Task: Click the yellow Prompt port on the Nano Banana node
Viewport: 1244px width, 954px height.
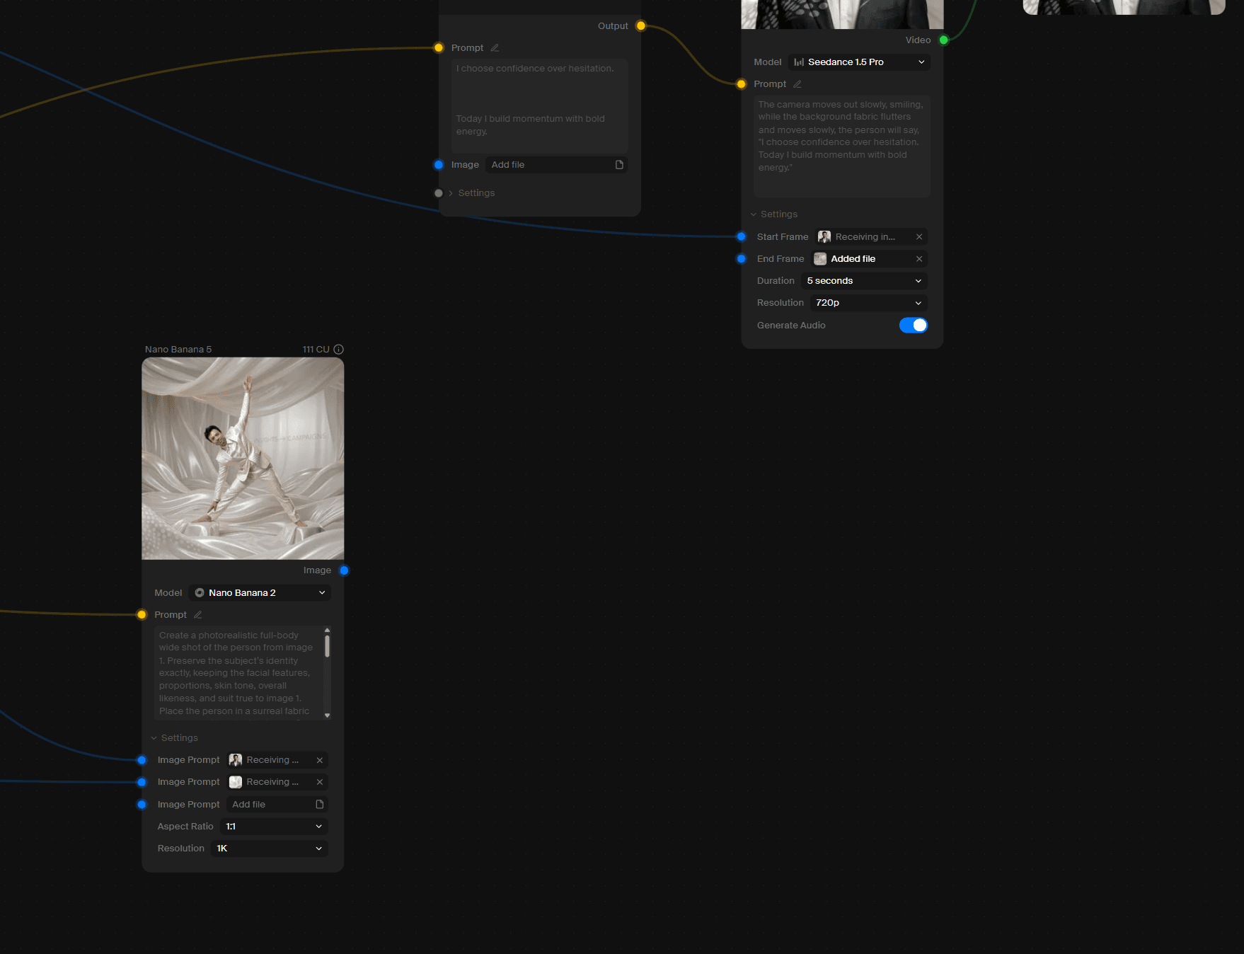Action: pyautogui.click(x=142, y=615)
